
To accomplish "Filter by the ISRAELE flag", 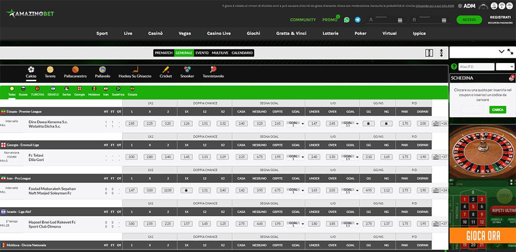I will click(x=53, y=89).
